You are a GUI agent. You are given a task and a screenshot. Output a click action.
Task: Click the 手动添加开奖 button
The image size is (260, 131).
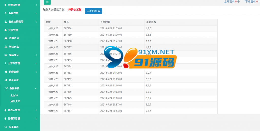tap(93, 11)
